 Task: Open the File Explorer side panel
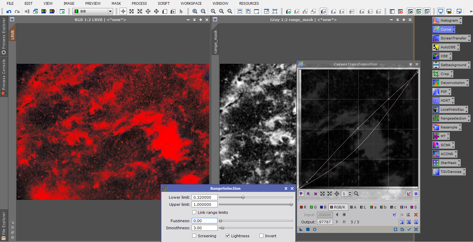click(x=4, y=225)
